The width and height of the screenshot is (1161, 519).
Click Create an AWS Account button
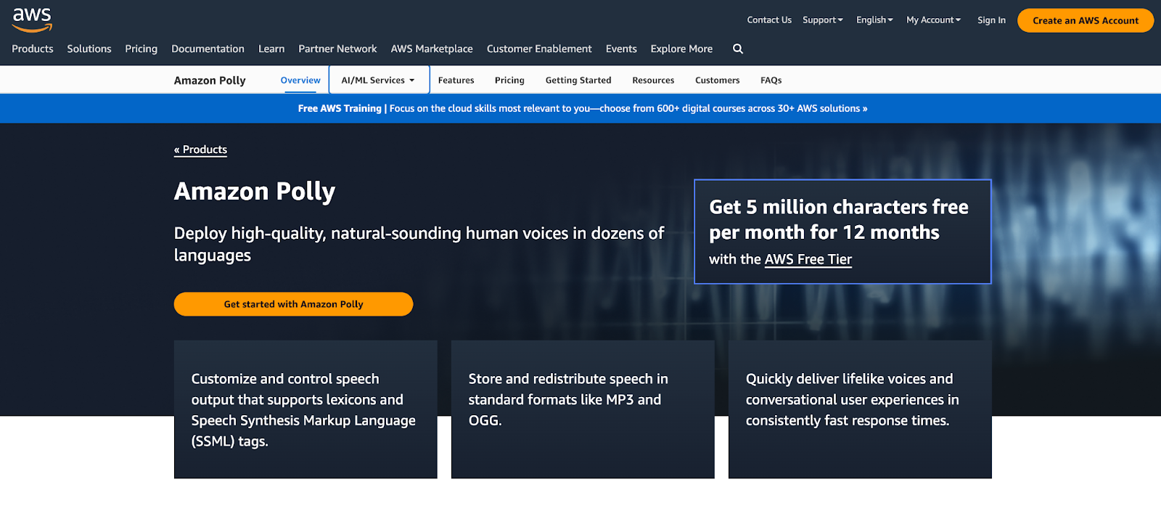pyautogui.click(x=1086, y=20)
